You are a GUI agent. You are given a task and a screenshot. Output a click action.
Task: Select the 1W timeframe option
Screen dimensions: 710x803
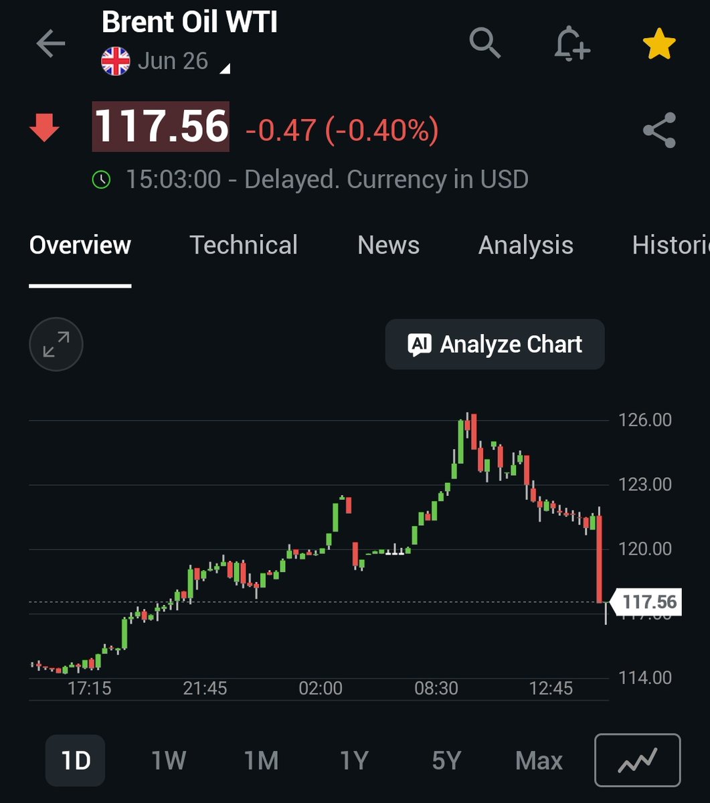168,760
